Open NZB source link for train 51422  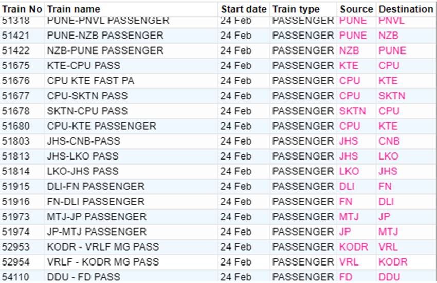349,50
